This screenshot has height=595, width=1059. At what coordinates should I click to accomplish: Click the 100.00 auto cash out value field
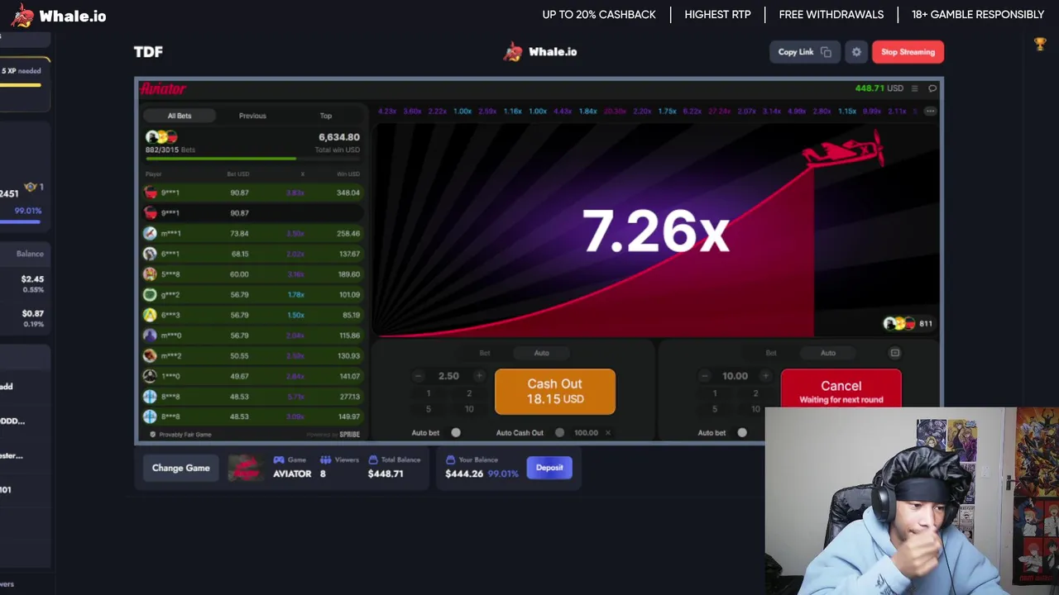(x=586, y=432)
